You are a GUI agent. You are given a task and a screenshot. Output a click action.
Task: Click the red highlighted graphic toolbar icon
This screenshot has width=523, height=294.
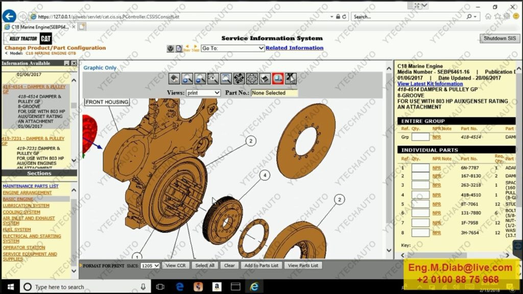pyautogui.click(x=278, y=79)
